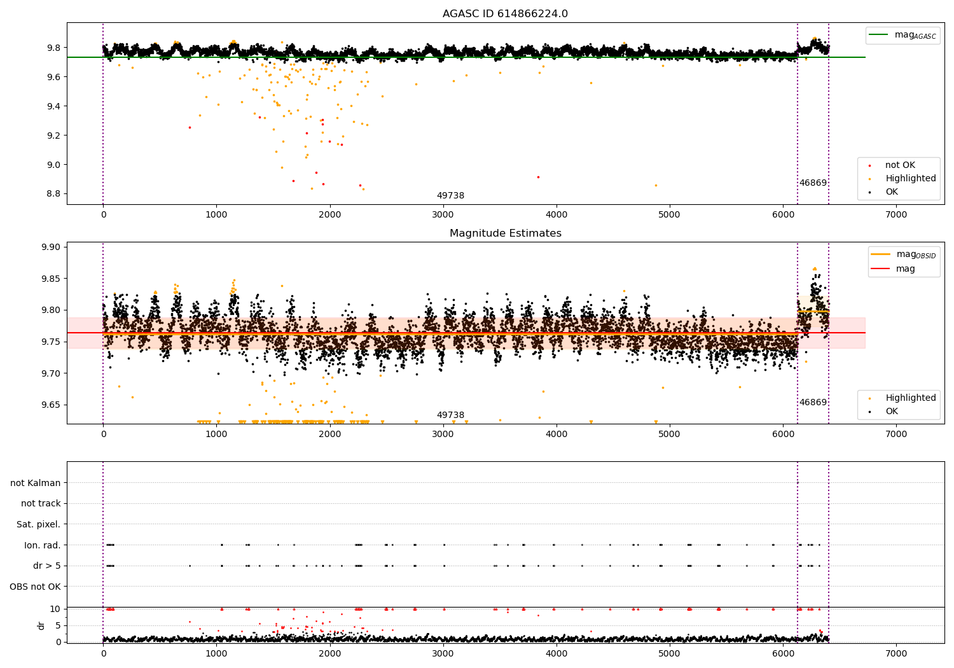Click the 7000 x-tick under the bottom plot
This screenshot has width=954, height=668.
click(x=897, y=654)
